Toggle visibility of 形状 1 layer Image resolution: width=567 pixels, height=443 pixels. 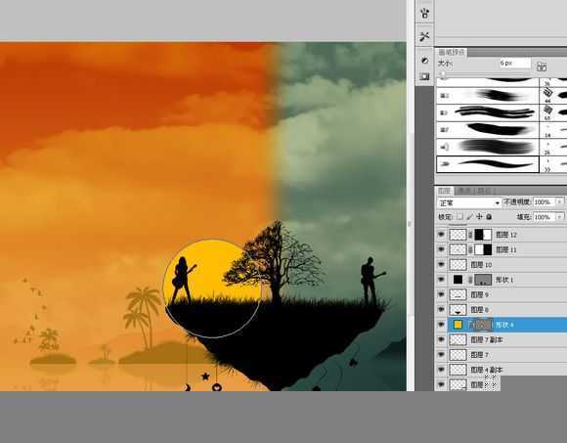(x=441, y=280)
